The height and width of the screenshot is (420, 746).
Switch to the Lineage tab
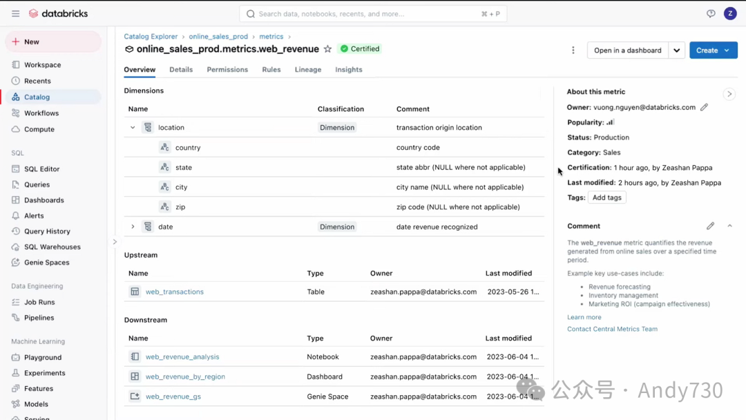pos(307,70)
